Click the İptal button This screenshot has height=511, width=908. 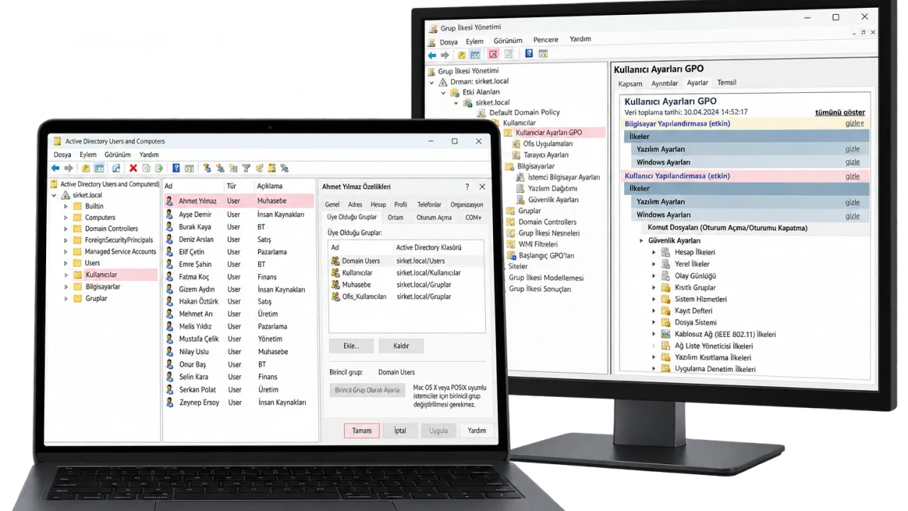tap(400, 431)
